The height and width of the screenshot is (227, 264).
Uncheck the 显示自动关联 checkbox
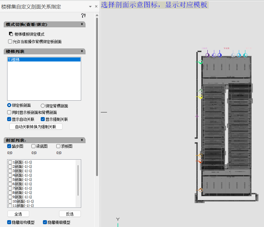coord(9,119)
